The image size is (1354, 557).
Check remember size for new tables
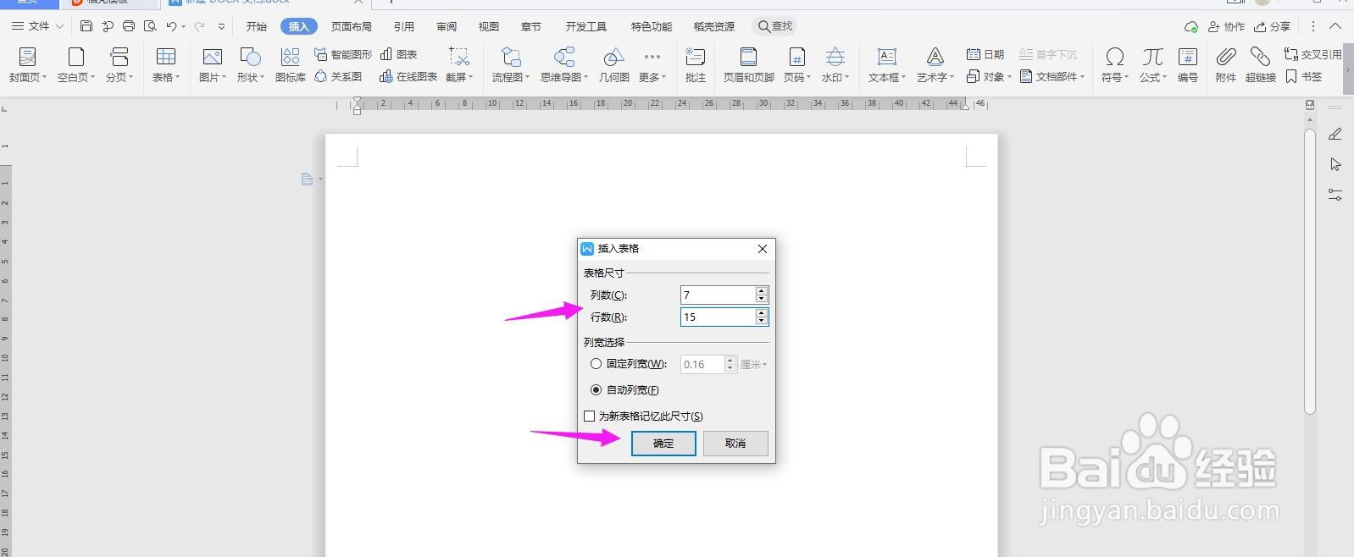pyautogui.click(x=590, y=416)
